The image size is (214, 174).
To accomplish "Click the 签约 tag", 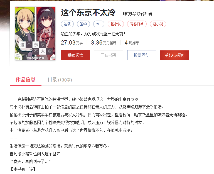I will [83, 24].
